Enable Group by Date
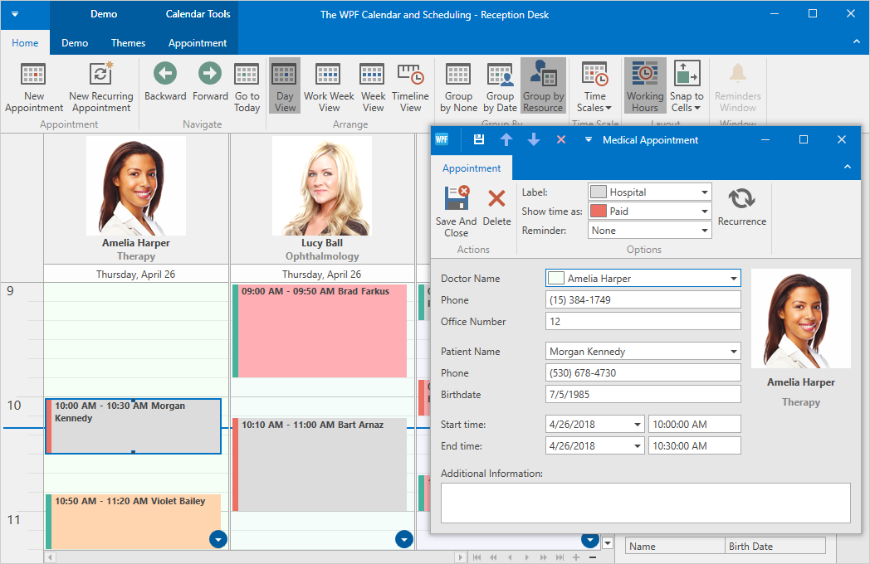 (x=500, y=75)
